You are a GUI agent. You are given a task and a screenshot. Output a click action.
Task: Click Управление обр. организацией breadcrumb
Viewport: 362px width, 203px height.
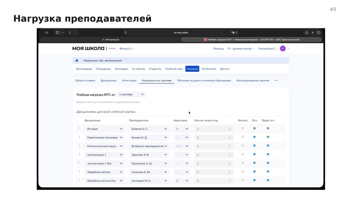[103, 60]
